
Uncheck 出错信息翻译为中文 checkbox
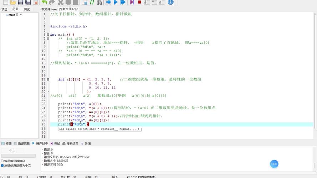2,166
